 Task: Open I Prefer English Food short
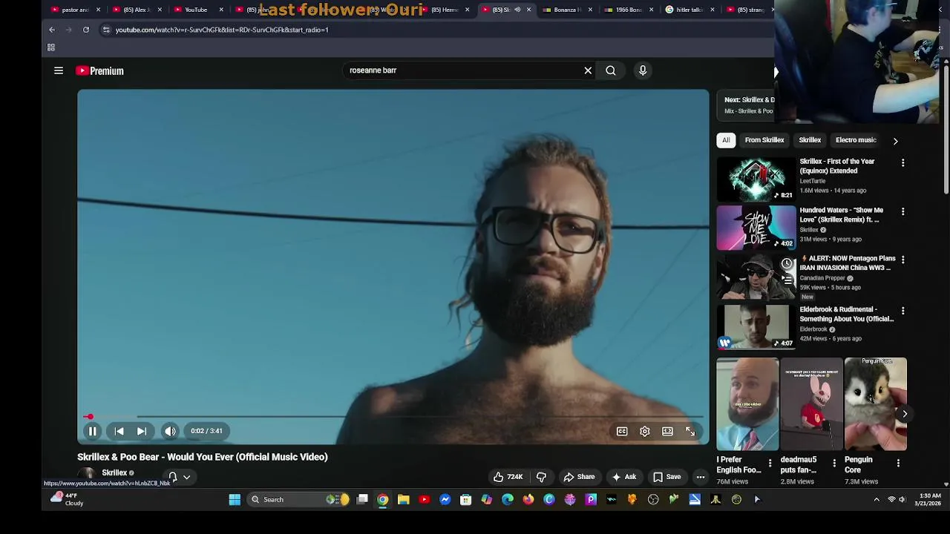coord(747,404)
